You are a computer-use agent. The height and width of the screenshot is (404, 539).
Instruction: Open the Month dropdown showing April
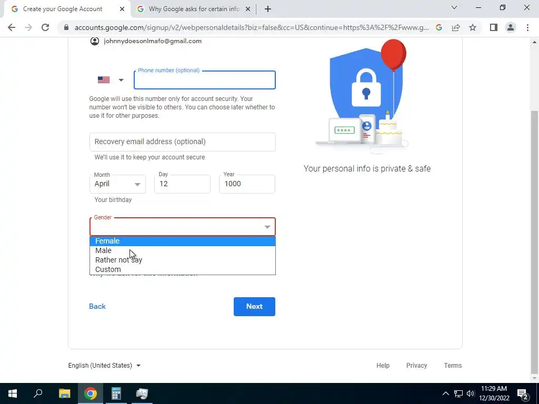tap(117, 184)
